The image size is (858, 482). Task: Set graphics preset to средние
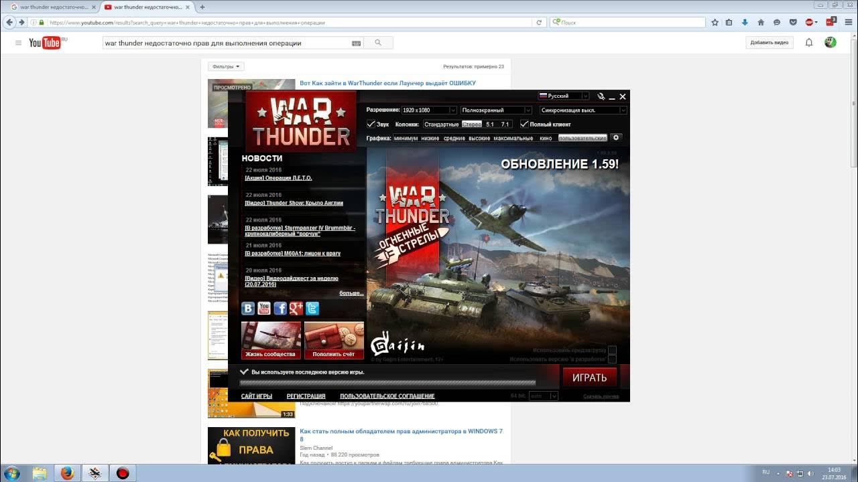tap(454, 138)
